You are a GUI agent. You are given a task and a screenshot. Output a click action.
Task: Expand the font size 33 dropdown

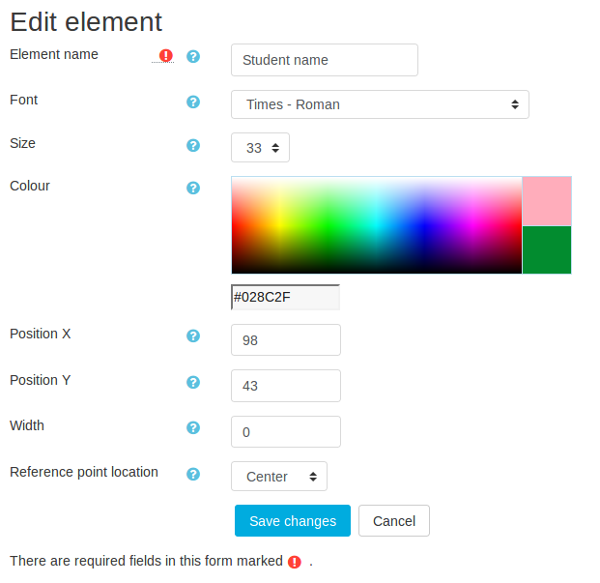pos(260,148)
